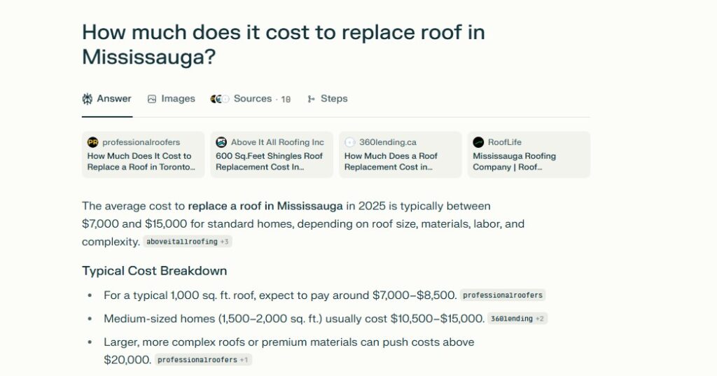Screen dimensions: 717x376
Task: Click the stacked Sources favicons icon
Action: tap(220, 99)
